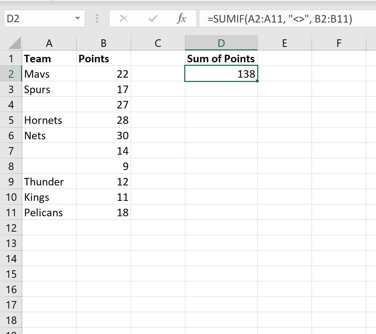Viewport: 376px width, 334px height.
Task: Select column A header
Action: pos(49,43)
